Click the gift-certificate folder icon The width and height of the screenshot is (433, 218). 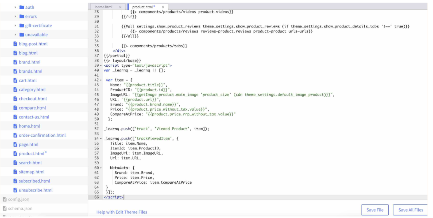[x=22, y=26]
